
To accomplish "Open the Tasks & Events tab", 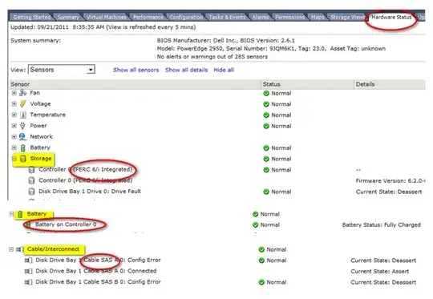I will (x=227, y=17).
